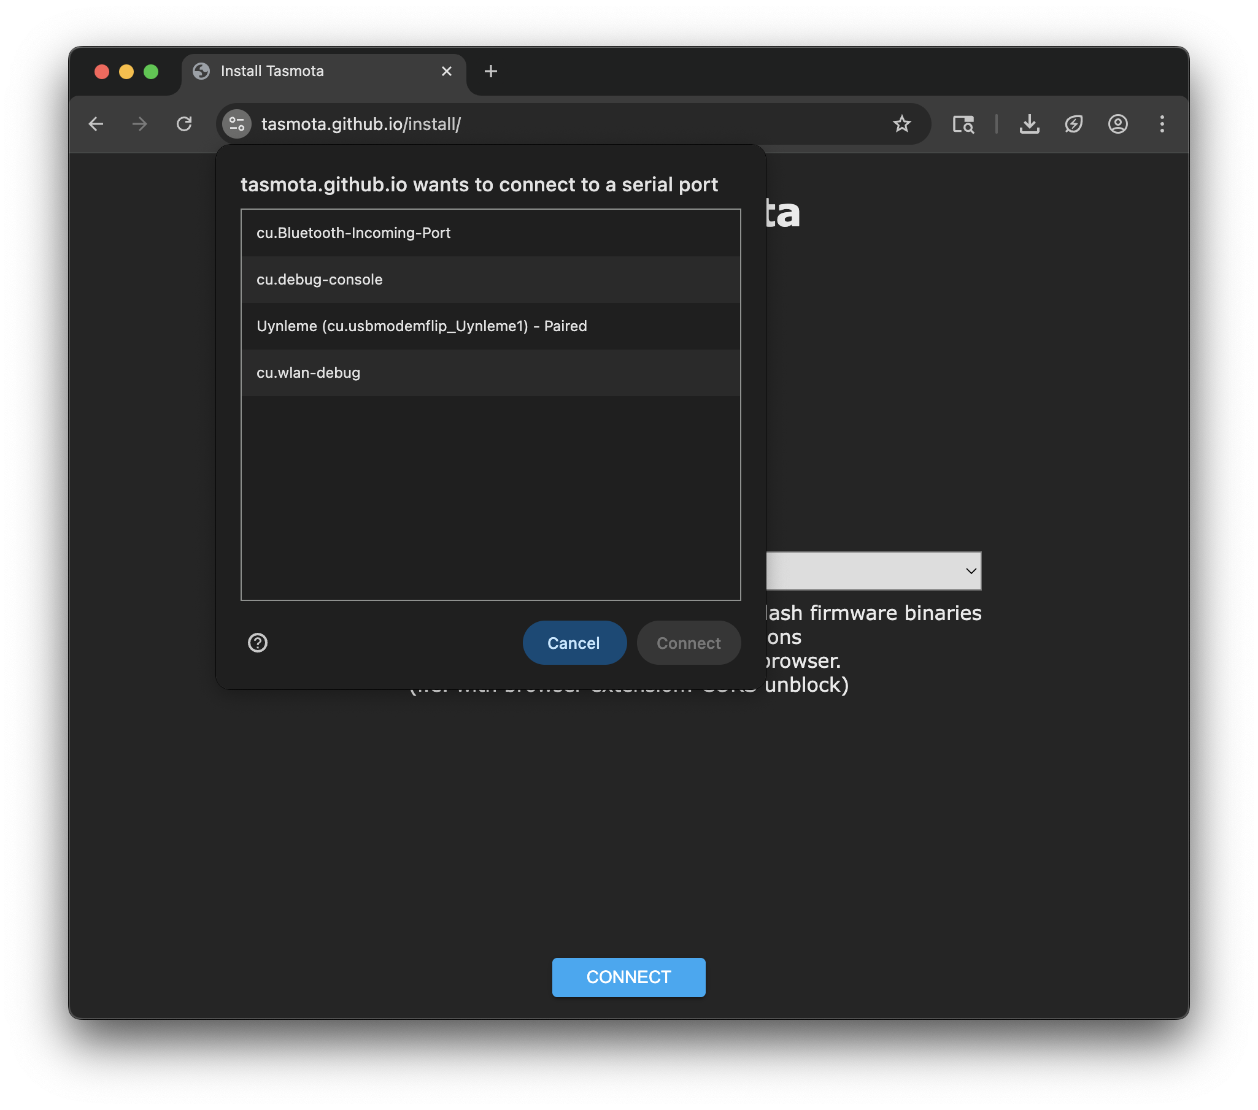
Task: Choose the Uynleme paired serial port
Action: pyautogui.click(x=490, y=326)
